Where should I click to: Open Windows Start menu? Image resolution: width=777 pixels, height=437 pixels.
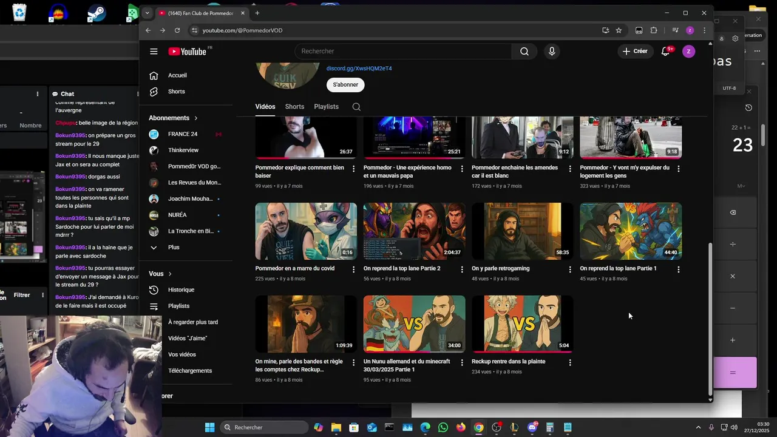pos(209,427)
